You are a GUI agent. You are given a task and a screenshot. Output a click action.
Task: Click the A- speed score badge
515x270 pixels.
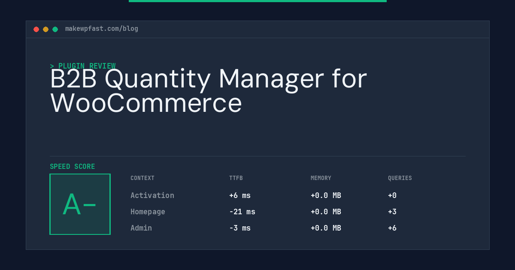tap(80, 204)
